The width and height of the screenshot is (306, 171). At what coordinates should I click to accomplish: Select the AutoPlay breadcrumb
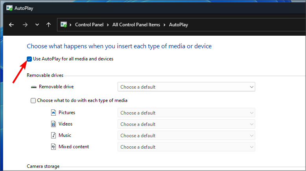coord(179,25)
